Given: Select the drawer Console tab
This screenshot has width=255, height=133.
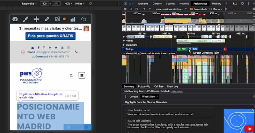Looking at the screenshot, I should (134, 96).
